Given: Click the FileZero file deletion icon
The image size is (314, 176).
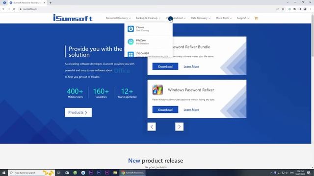Looking at the screenshot, I should (131, 42).
